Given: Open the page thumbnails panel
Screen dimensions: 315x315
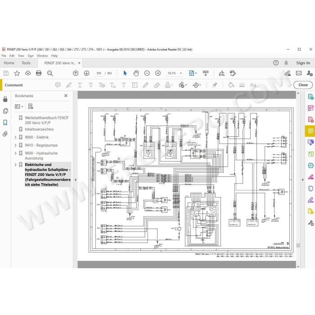Looking at the screenshot, I should (x=5, y=111).
